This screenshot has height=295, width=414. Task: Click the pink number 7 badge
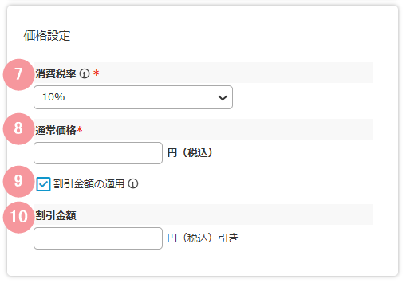tap(18, 74)
